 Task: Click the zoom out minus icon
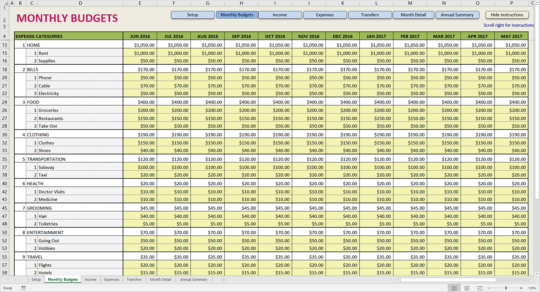point(489,288)
